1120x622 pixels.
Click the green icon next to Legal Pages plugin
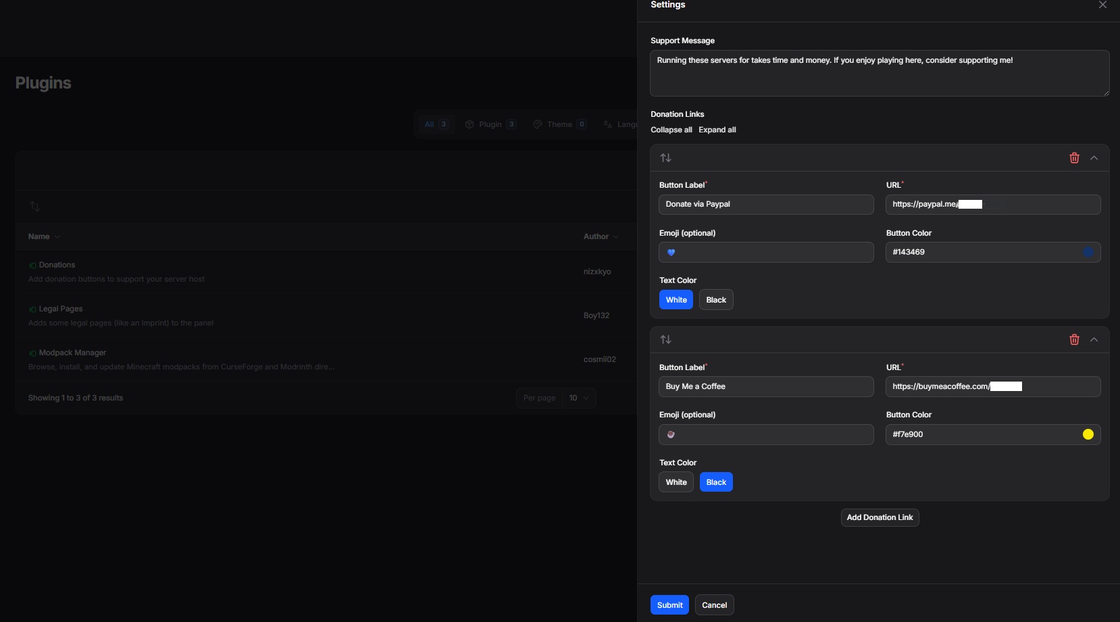pyautogui.click(x=32, y=309)
